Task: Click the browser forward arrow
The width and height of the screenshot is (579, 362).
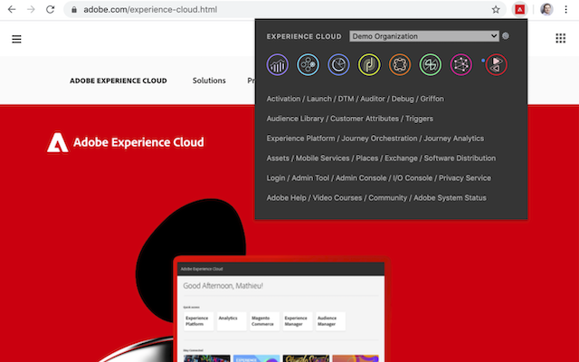Action: click(31, 10)
